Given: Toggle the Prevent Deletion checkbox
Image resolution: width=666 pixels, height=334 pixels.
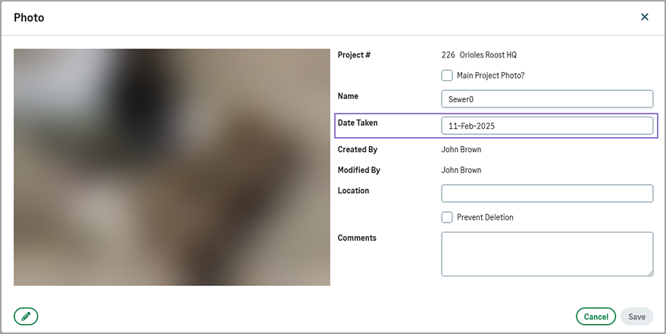Looking at the screenshot, I should pyautogui.click(x=447, y=217).
